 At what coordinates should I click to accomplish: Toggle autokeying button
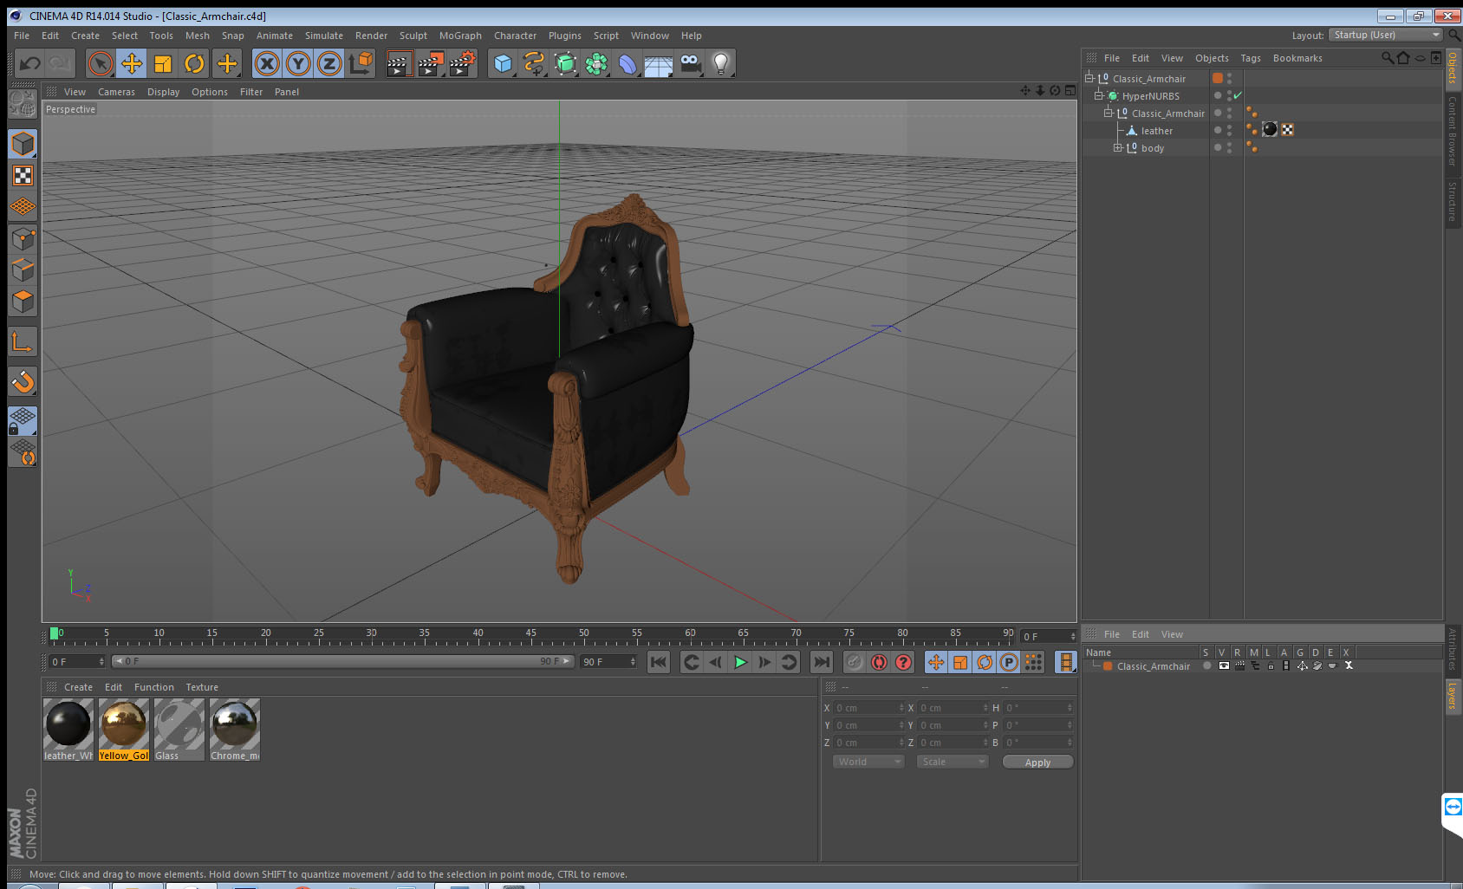[x=879, y=662]
